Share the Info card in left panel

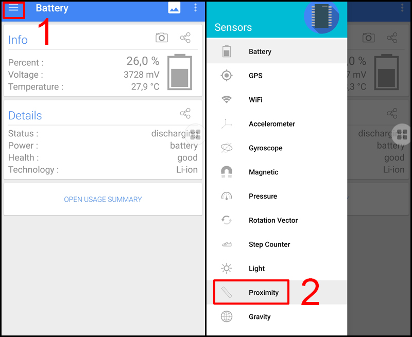185,38
